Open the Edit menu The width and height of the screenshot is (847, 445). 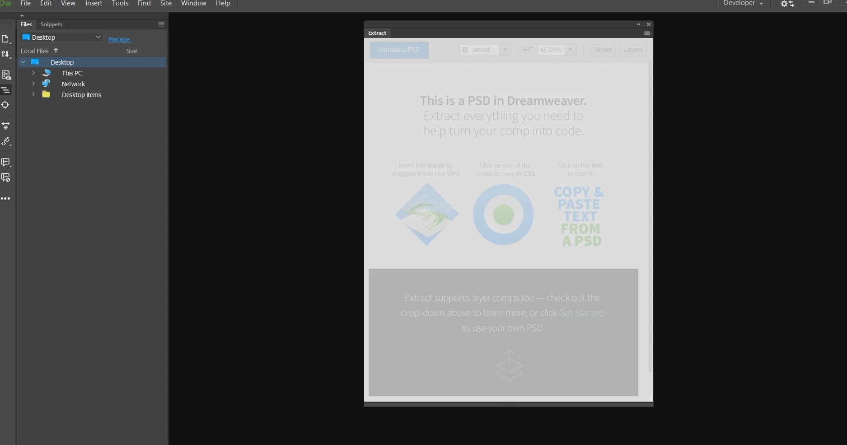(x=46, y=4)
